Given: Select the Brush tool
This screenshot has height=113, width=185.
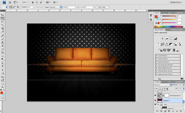Looking at the screenshot, I should (x=2, y=39).
